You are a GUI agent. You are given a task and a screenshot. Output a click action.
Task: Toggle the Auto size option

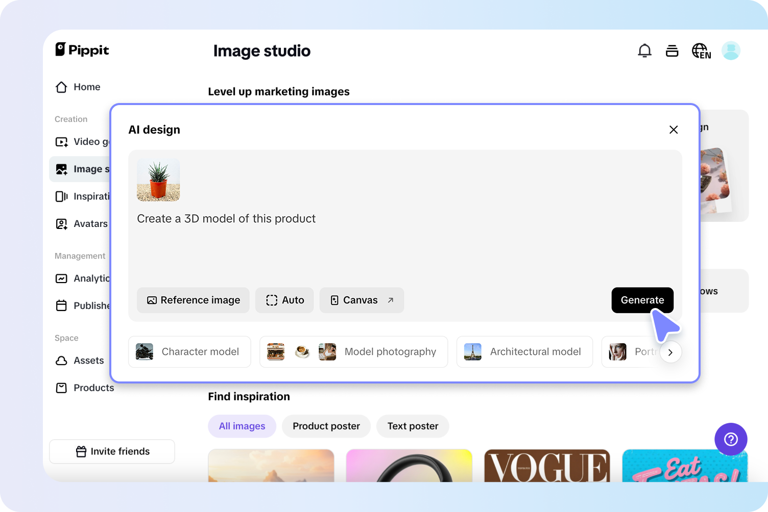point(284,300)
